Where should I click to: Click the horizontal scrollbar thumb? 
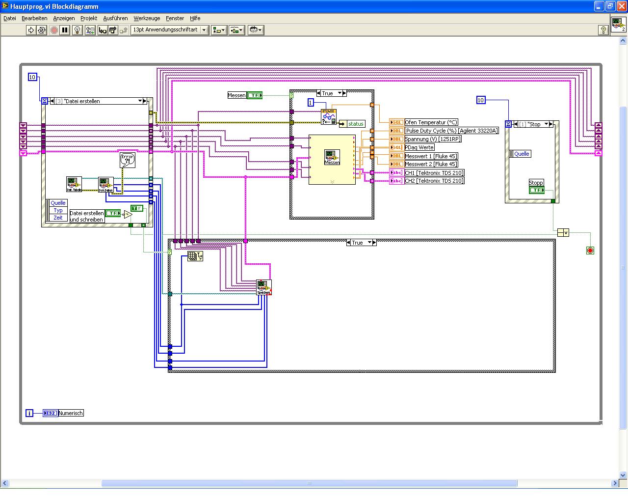pyautogui.click(x=309, y=483)
